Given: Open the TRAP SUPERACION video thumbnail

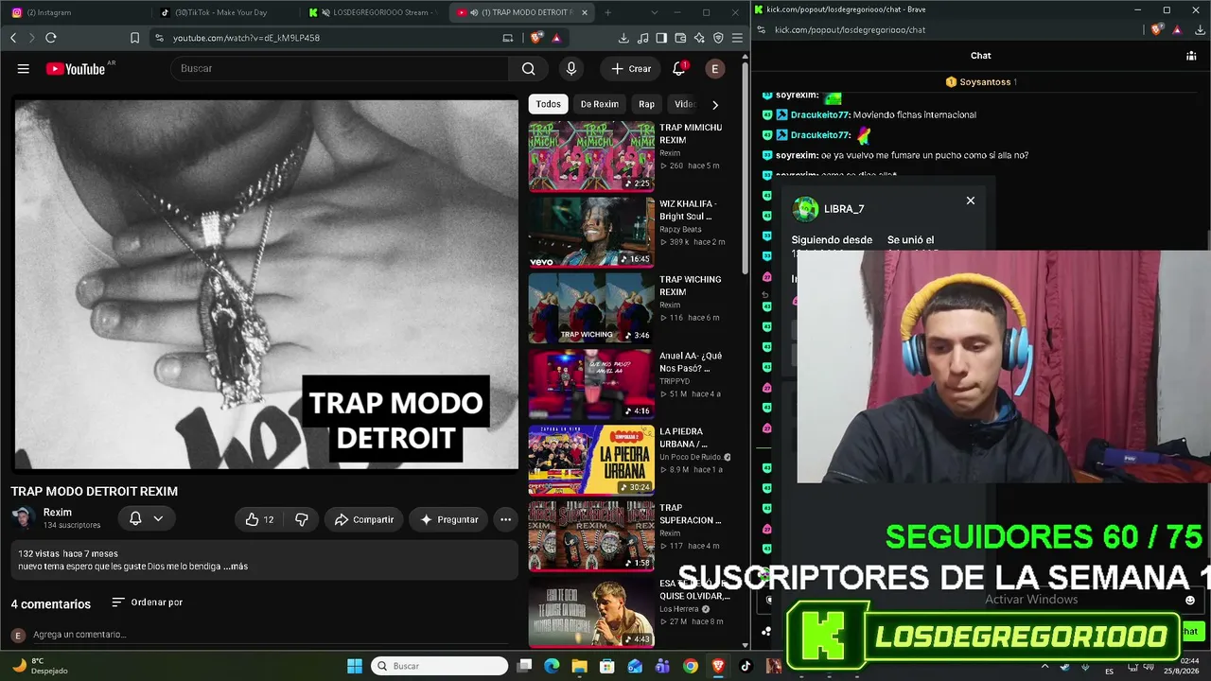Looking at the screenshot, I should point(591,537).
